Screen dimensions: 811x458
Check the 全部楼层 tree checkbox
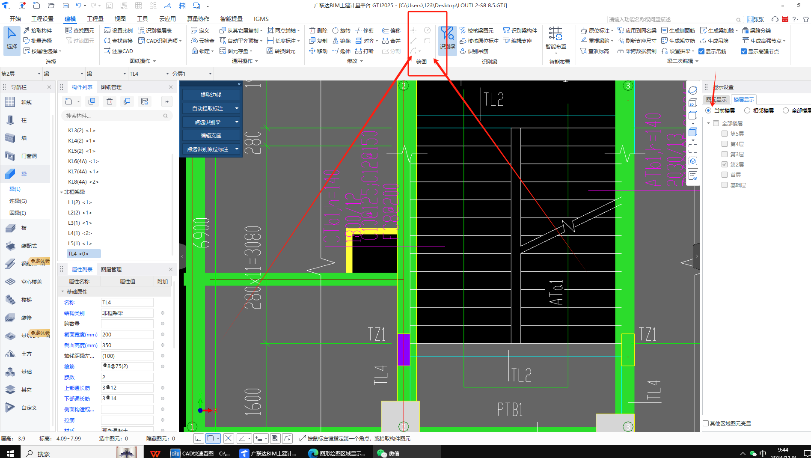pos(716,123)
